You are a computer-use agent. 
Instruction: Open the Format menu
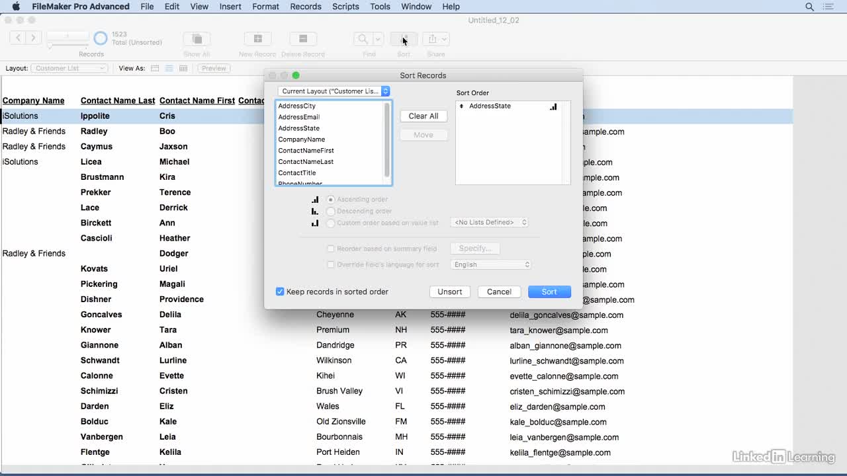pyautogui.click(x=265, y=7)
